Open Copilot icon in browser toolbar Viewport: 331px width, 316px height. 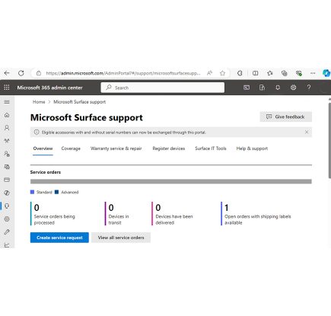[x=326, y=73]
